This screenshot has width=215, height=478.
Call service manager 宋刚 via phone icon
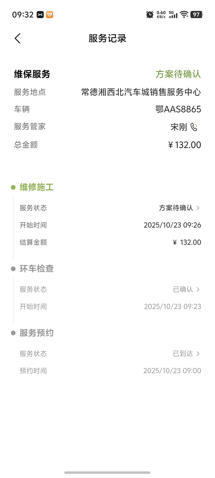click(x=194, y=127)
